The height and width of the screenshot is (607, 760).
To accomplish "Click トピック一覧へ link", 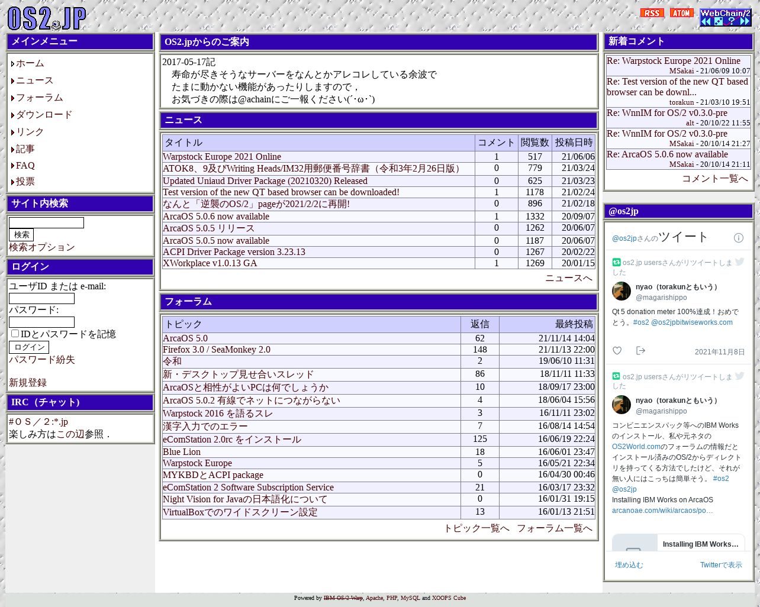I will tap(476, 528).
